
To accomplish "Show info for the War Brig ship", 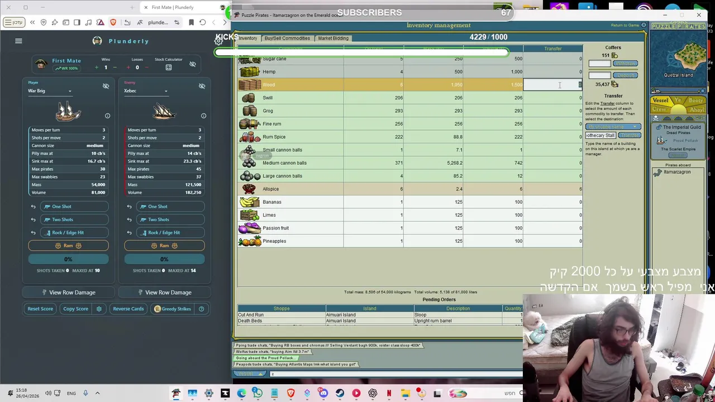I will click(108, 116).
